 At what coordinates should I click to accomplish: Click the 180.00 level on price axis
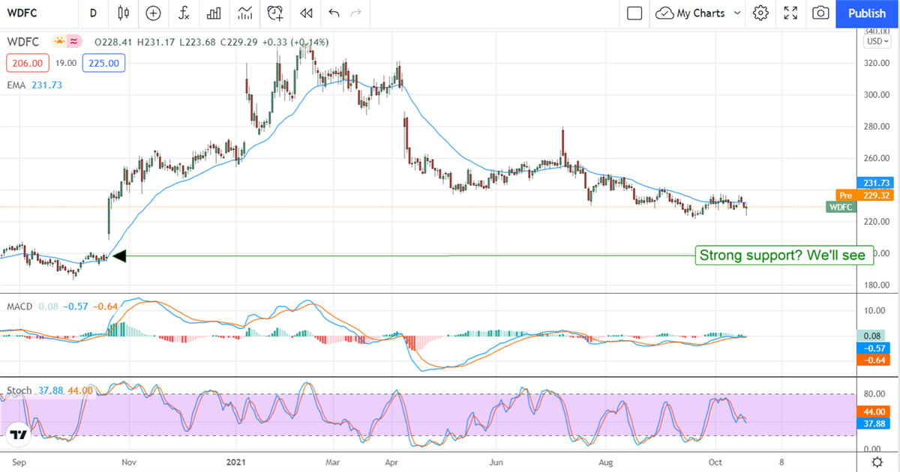pos(877,285)
